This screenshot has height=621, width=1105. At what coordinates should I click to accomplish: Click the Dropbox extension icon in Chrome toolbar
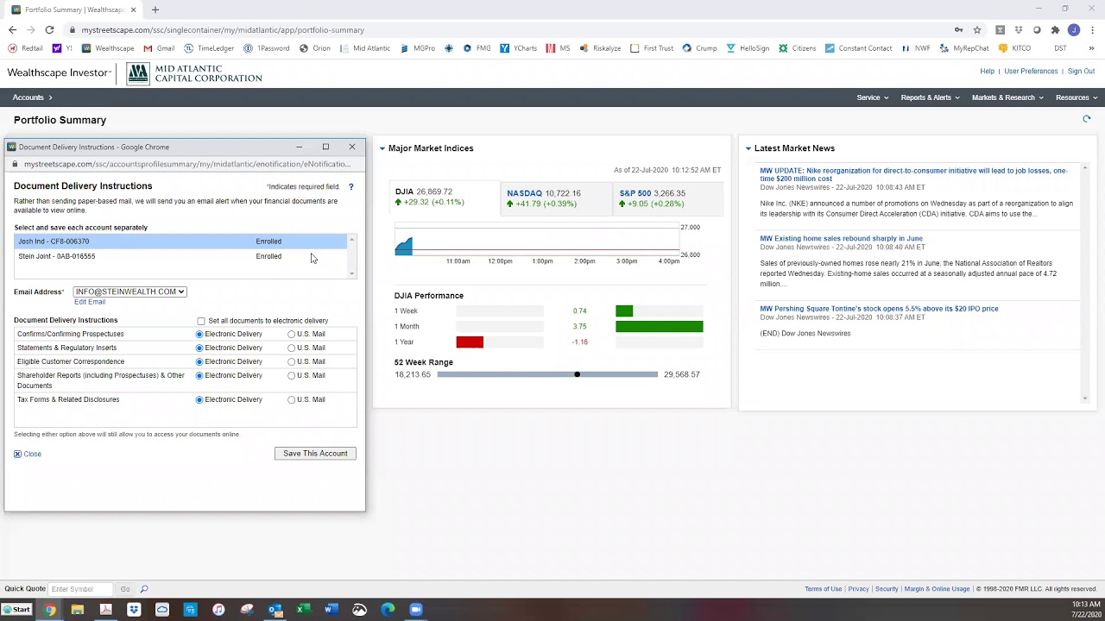coord(1019,29)
